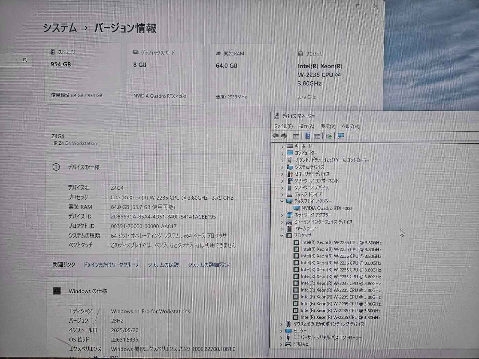Click the keyboard icon beside キーボード
Screen dimensions: 479x359
tap(290, 146)
